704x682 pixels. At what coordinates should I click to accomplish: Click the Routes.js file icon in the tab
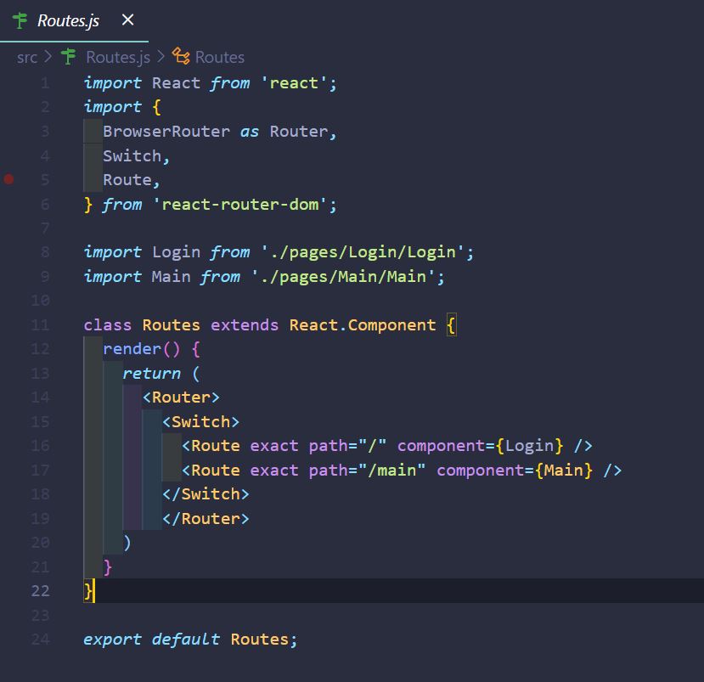(x=20, y=20)
